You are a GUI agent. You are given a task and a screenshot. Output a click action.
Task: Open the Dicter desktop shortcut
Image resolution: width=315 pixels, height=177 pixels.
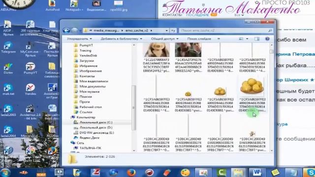[8, 69]
